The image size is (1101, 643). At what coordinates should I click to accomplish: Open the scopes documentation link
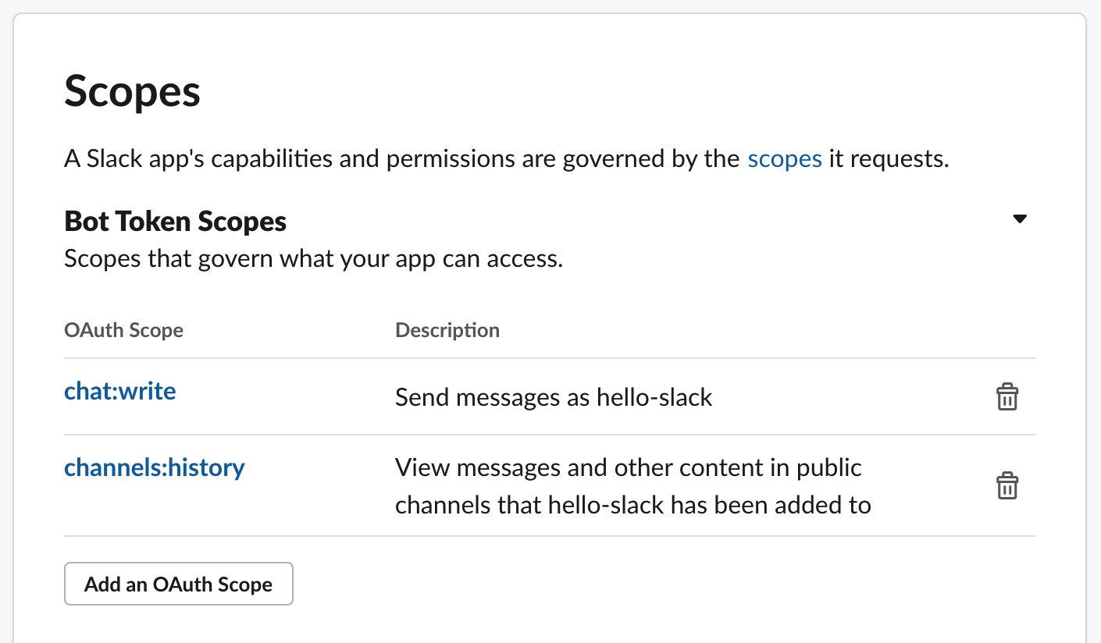click(785, 159)
